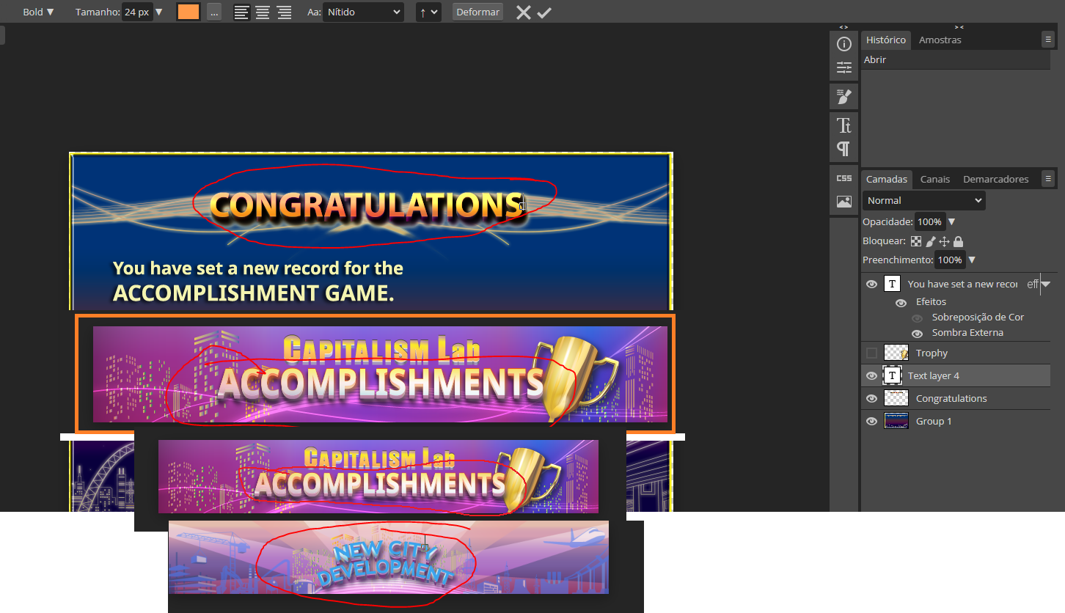Open the image preview panel icon
1065x613 pixels.
coord(844,202)
